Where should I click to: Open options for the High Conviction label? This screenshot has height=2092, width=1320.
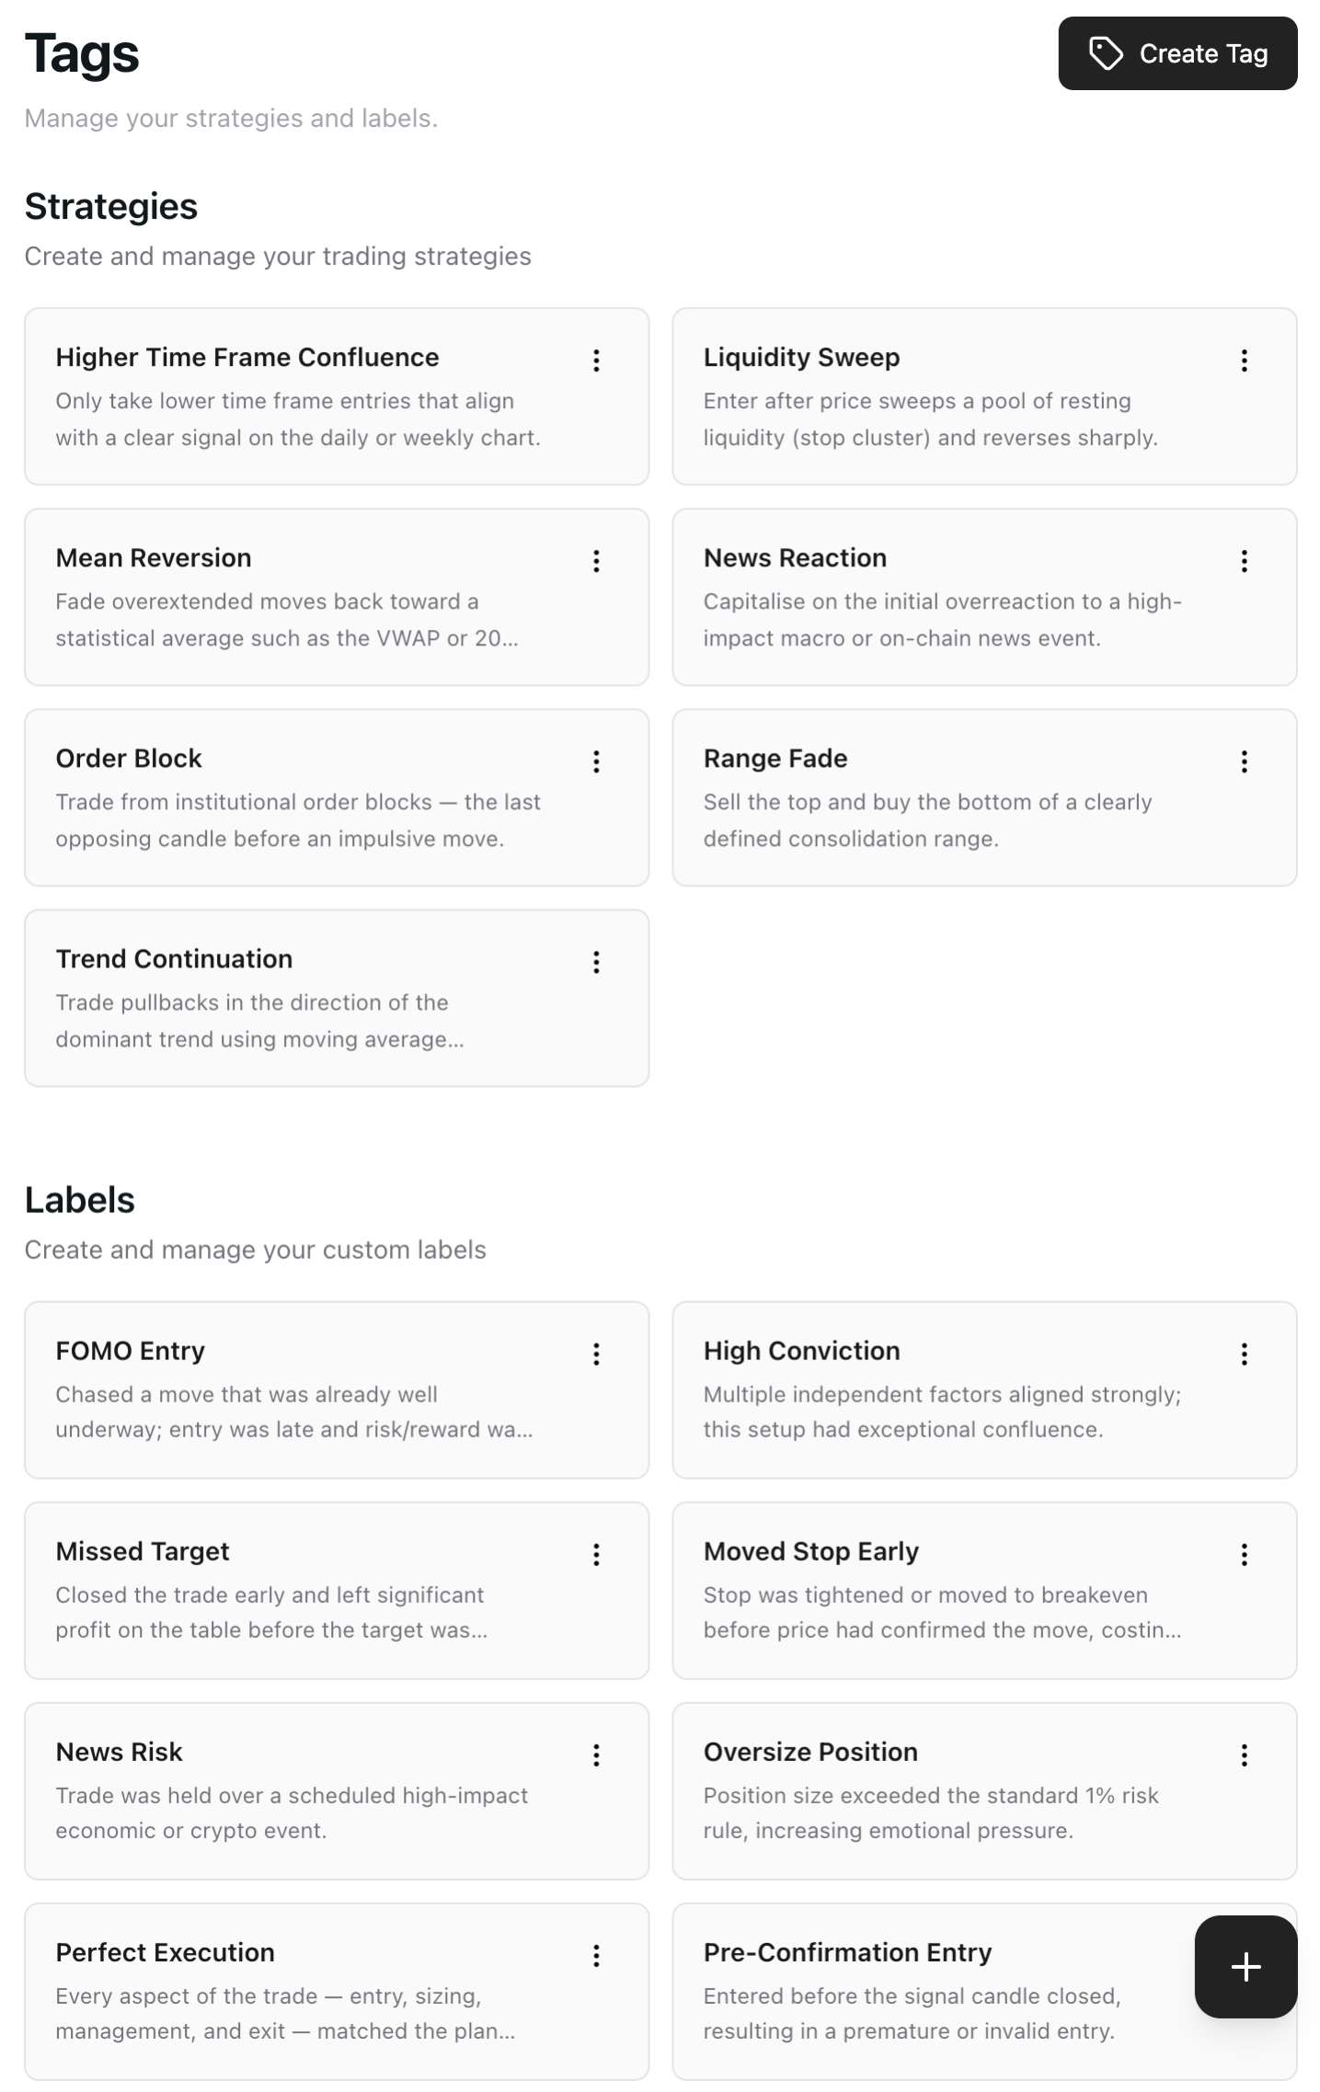tap(1245, 1354)
